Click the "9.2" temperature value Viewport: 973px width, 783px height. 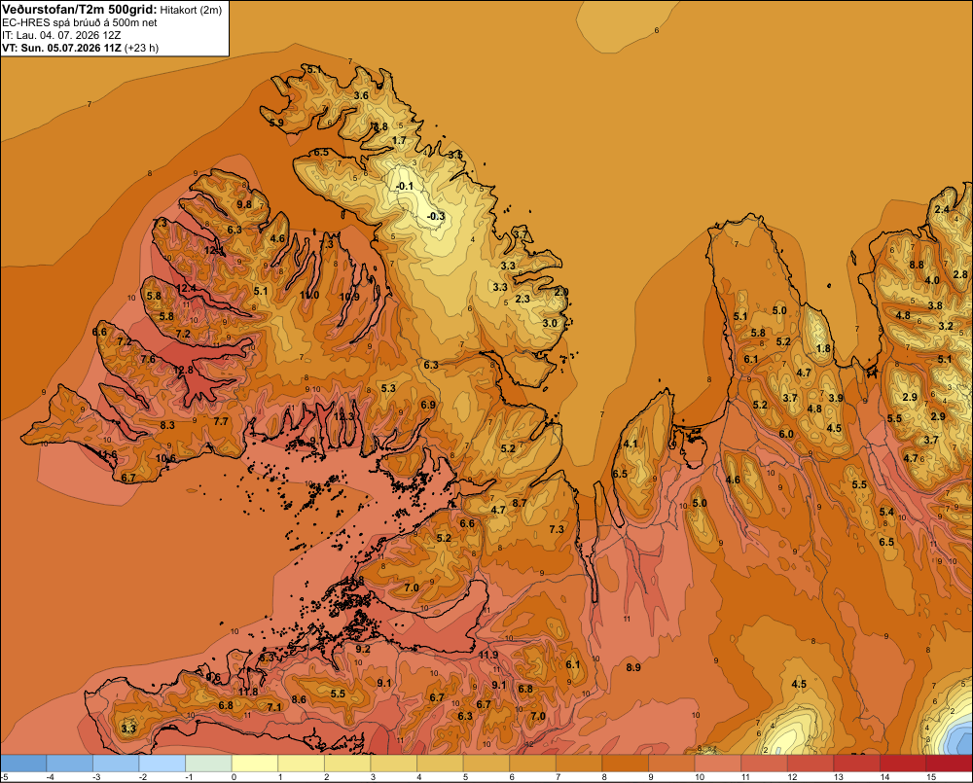point(363,649)
